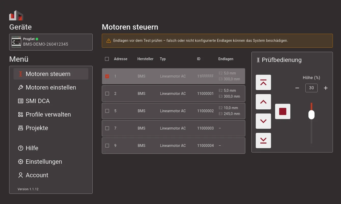The height and width of the screenshot is (204, 341).
Task: Open the Hilfe menu item
Action: coord(51,148)
